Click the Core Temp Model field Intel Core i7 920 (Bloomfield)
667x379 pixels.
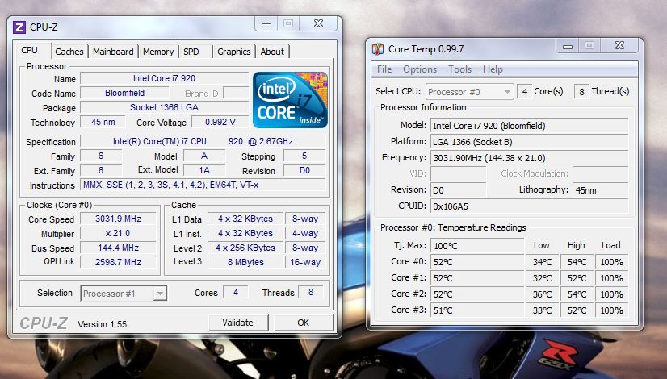(530, 126)
